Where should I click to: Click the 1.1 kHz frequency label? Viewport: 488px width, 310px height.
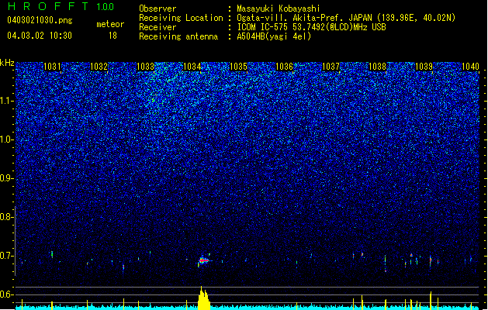pyautogui.click(x=7, y=101)
